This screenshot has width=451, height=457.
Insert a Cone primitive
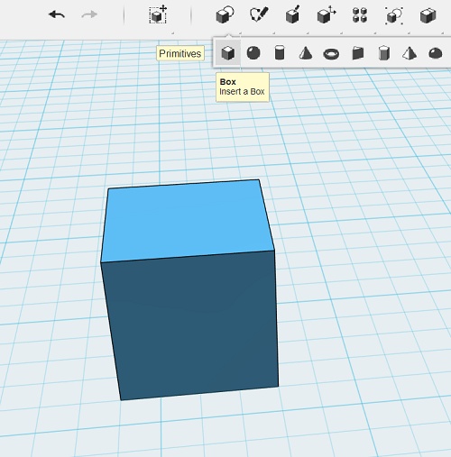[x=306, y=53]
